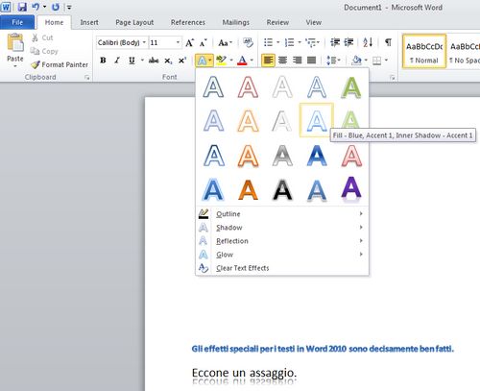Click the Text Effects glowing A button
This screenshot has height=391, width=480.
202,61
